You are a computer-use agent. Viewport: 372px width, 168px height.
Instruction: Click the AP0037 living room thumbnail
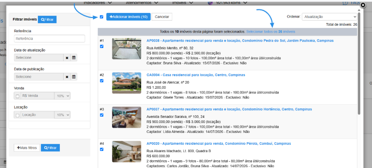tap(127, 117)
